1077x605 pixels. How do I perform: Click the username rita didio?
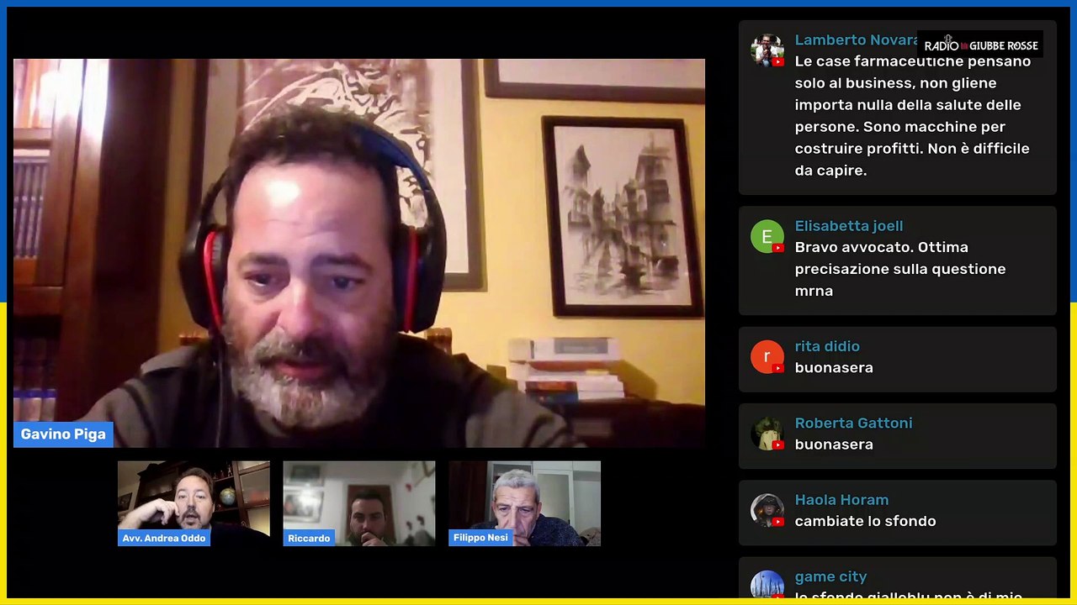pyautogui.click(x=827, y=346)
